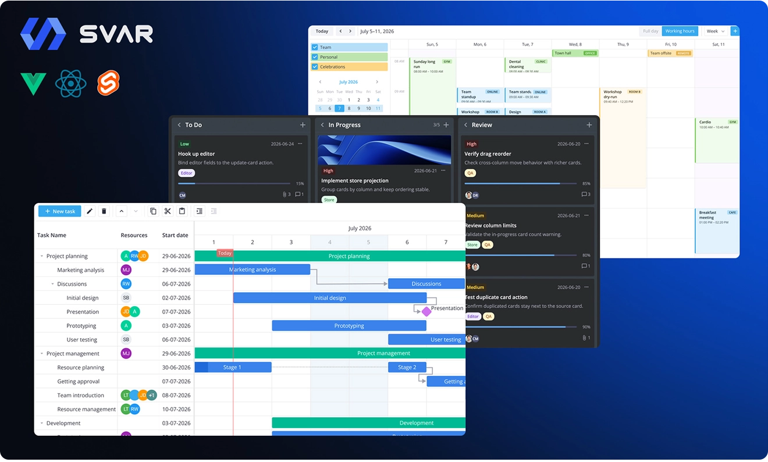Click the Task Name column header
Viewport: 768px width, 462px height.
click(x=52, y=235)
